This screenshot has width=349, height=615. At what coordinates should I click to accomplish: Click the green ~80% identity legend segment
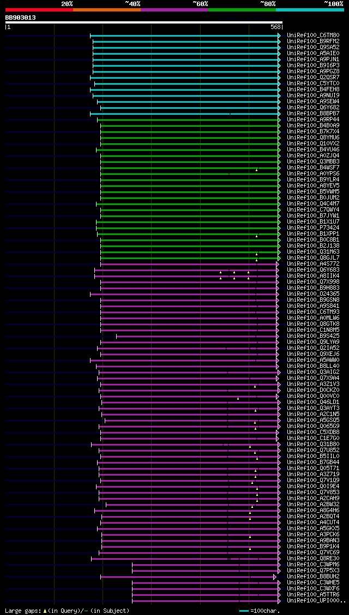pos(242,9)
